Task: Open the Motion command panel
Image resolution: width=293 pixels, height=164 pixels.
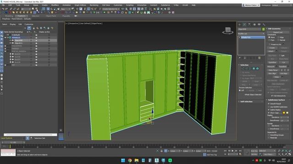Action: [254, 25]
